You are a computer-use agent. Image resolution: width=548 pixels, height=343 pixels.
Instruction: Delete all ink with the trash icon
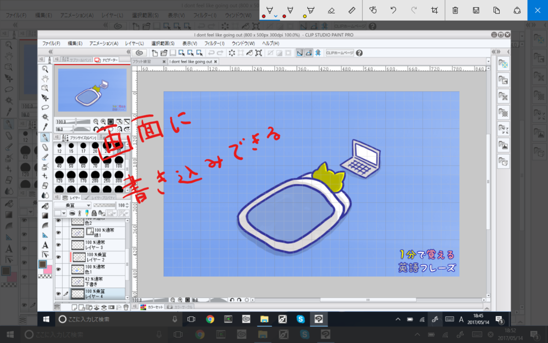[x=455, y=10]
